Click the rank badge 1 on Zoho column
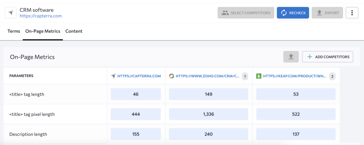Viewport: 364px width, 145px height. (245, 76)
